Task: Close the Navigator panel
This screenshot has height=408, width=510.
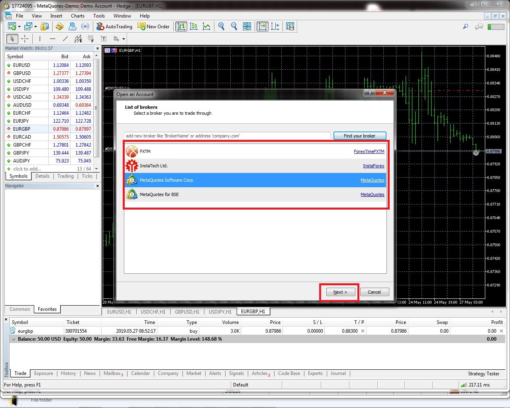Action: [98, 186]
